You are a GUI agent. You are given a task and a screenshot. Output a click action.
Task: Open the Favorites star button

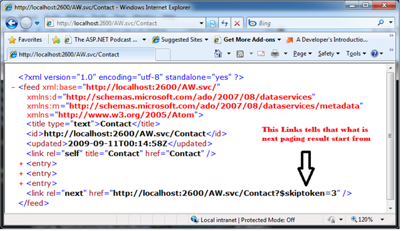tap(25, 40)
